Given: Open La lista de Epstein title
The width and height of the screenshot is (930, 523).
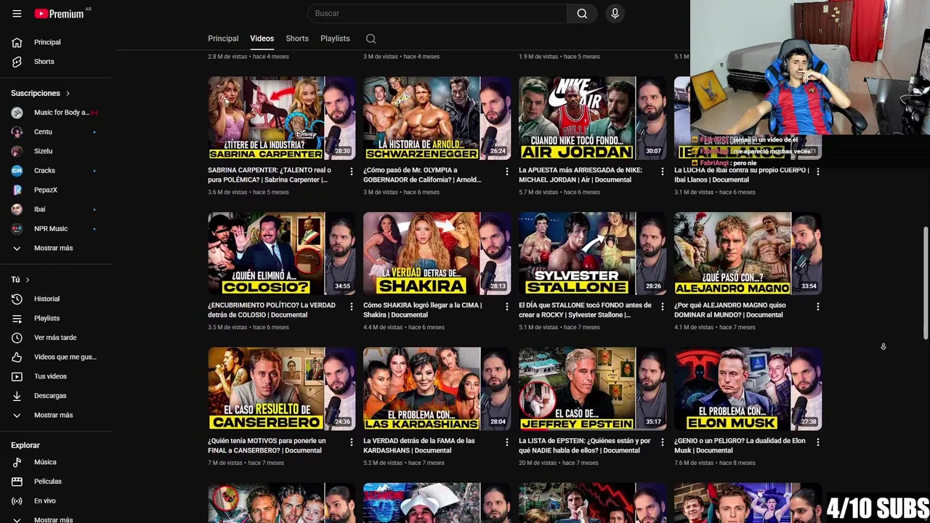Looking at the screenshot, I should click(x=584, y=445).
